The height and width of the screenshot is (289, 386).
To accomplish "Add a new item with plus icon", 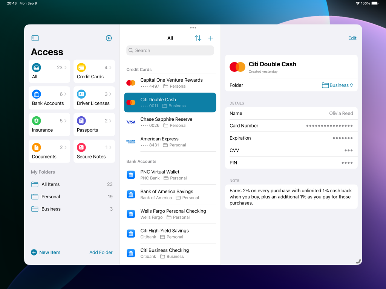I will point(211,38).
